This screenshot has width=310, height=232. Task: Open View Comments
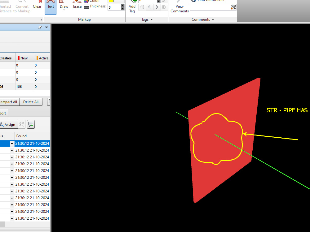pos(179,7)
